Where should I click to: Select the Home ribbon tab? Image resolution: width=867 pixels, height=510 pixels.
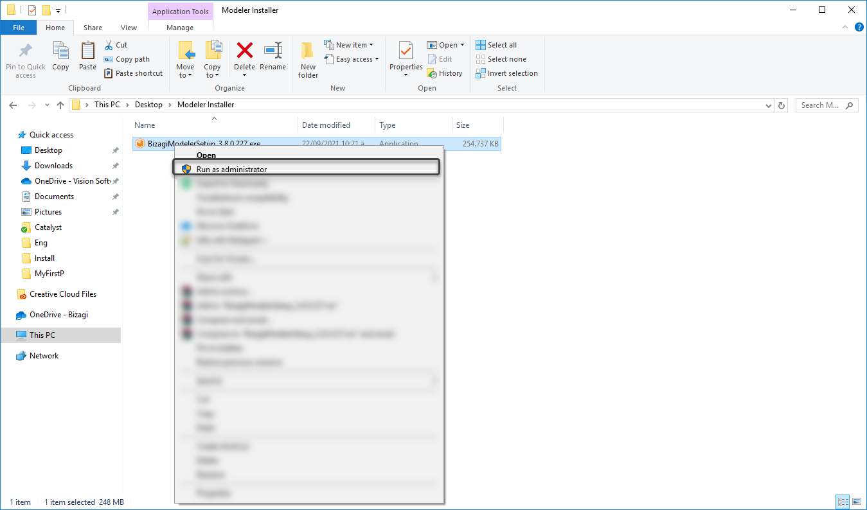pos(55,28)
